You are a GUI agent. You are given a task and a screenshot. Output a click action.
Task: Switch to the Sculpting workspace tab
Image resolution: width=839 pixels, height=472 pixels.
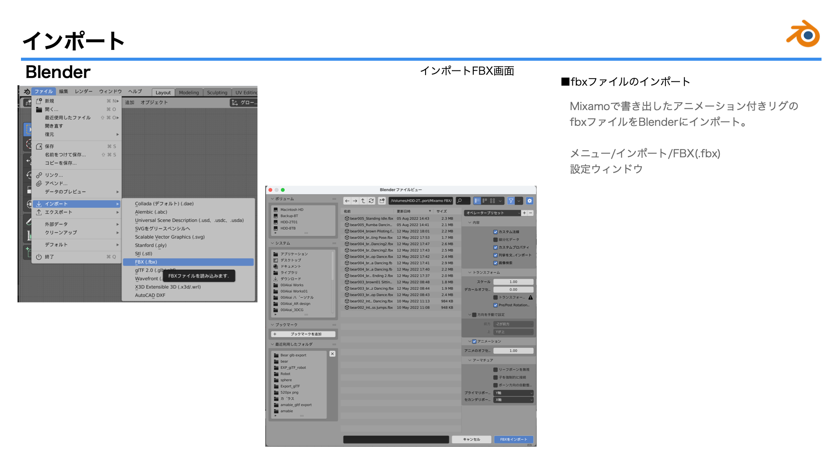pyautogui.click(x=217, y=93)
